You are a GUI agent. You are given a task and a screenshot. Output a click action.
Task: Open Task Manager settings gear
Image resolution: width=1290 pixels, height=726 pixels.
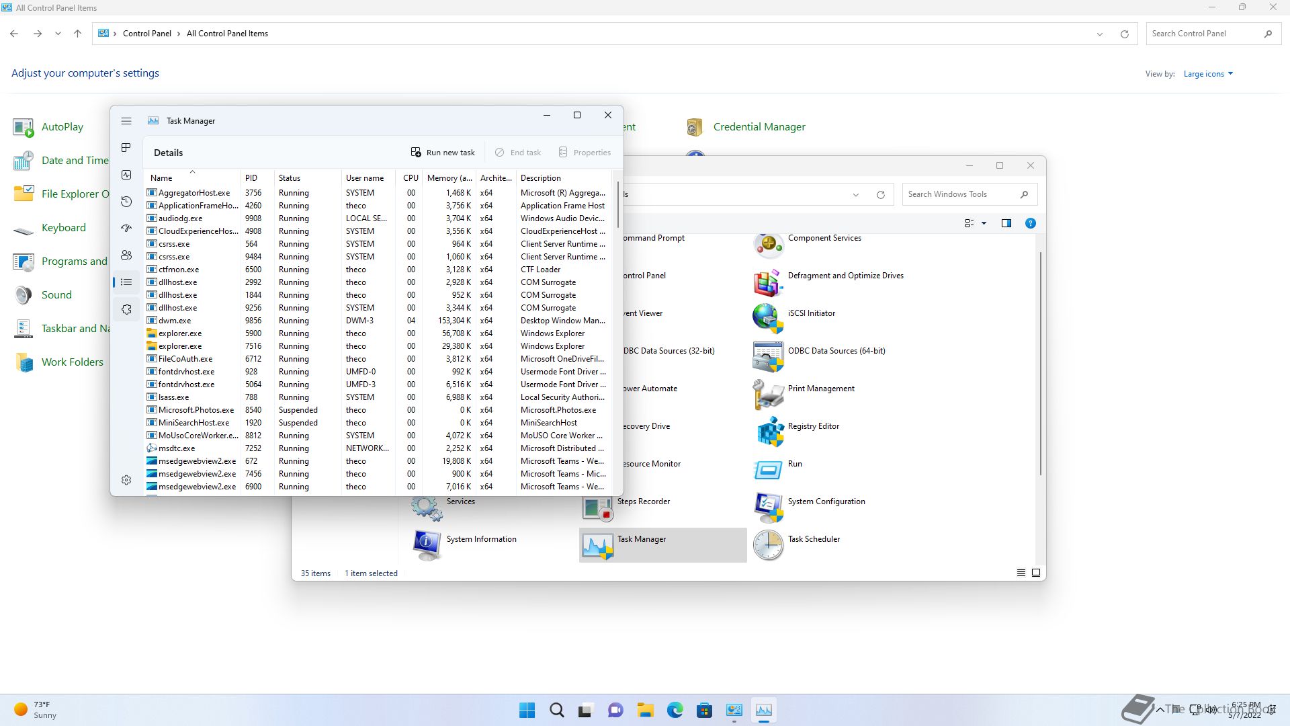tap(126, 480)
